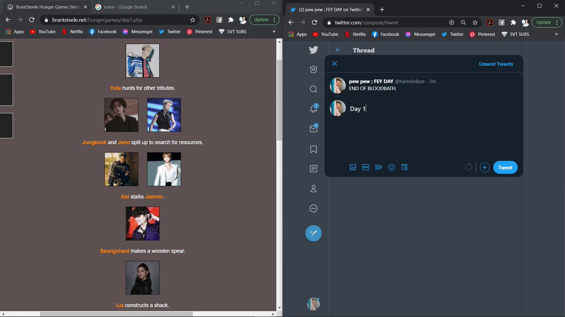Open the GIF picker in tweet composer
The height and width of the screenshot is (317, 565).
pyautogui.click(x=366, y=167)
